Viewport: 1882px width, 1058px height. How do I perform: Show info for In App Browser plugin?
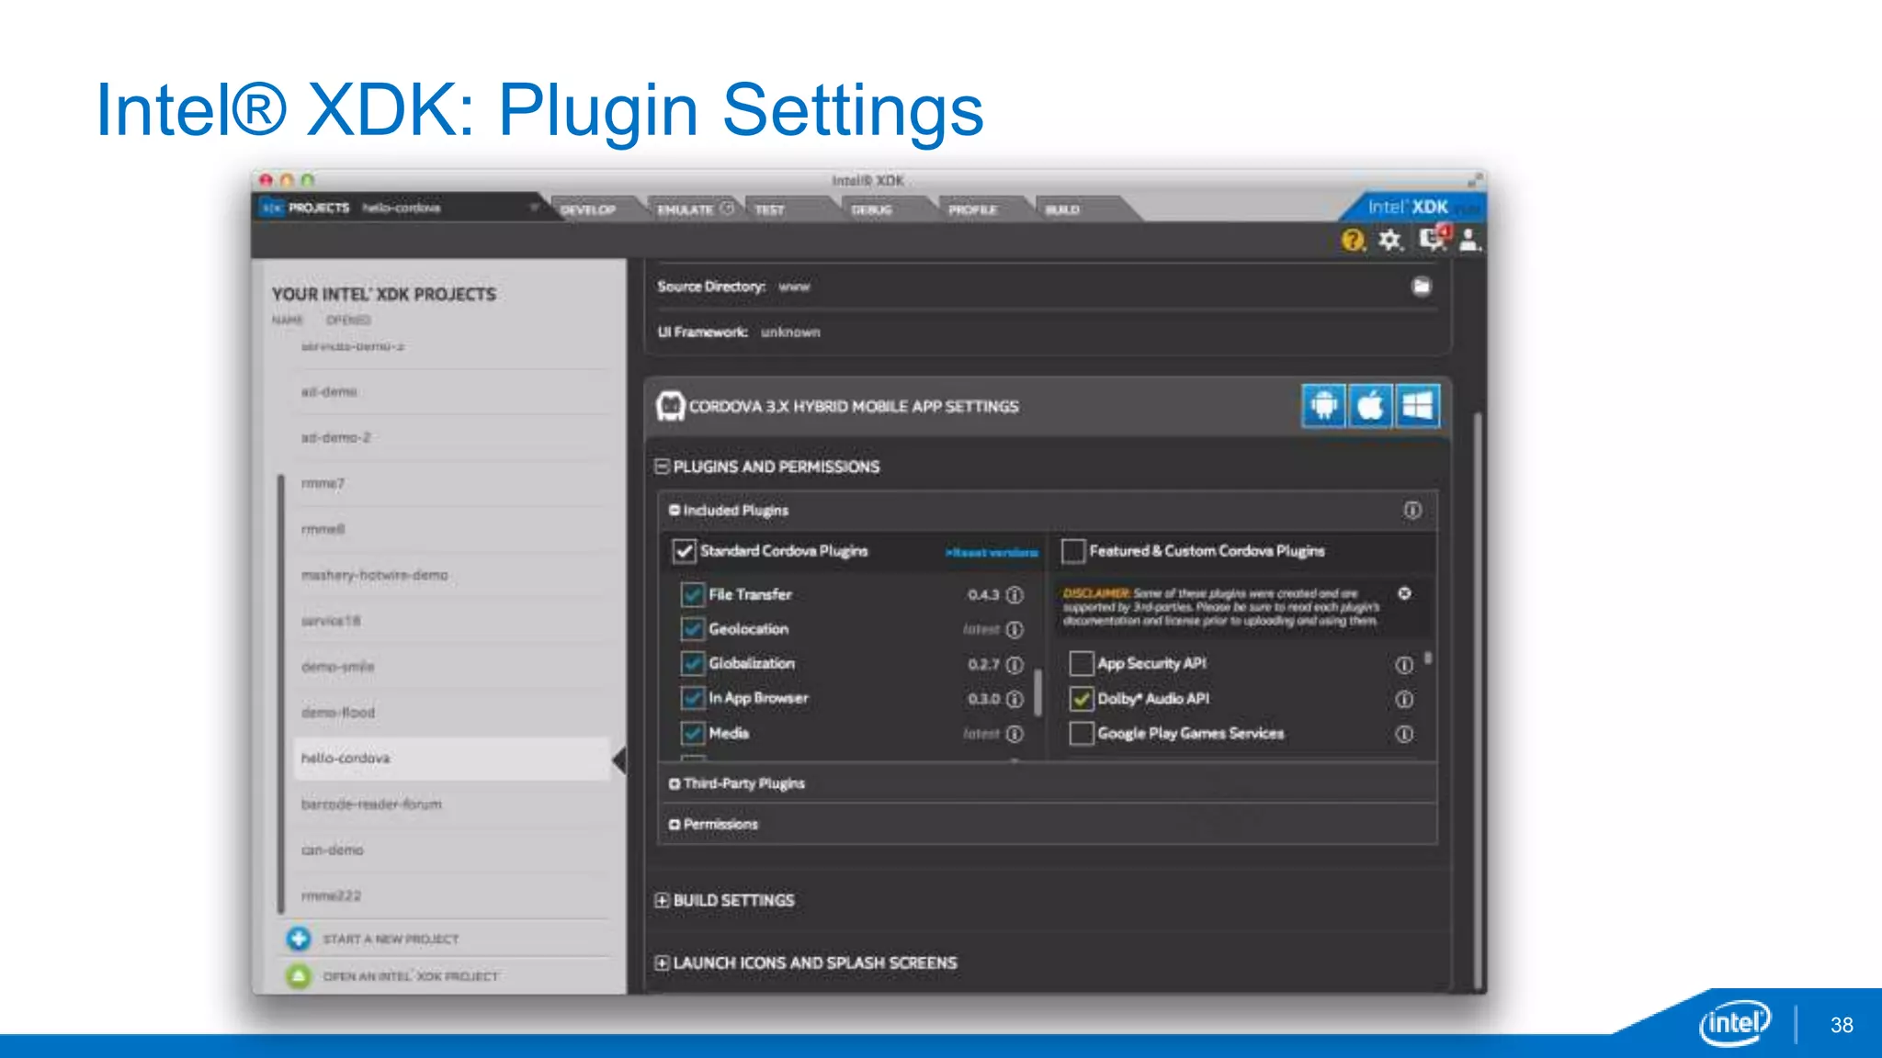click(x=1015, y=700)
